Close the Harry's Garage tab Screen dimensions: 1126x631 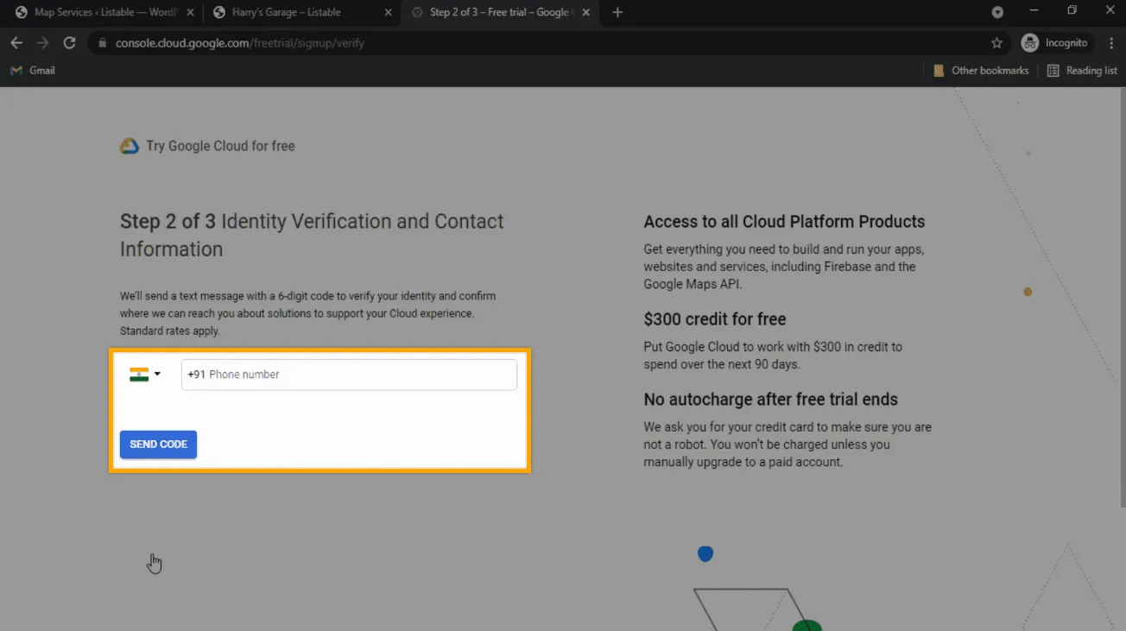[387, 13]
